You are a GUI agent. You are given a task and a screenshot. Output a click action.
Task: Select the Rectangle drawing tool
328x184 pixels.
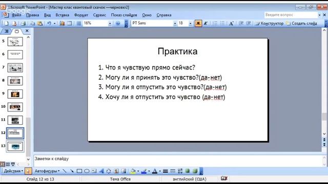tap(79, 171)
